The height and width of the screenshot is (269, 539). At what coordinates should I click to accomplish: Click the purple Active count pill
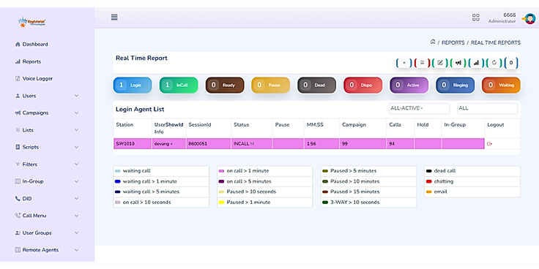[409, 85]
